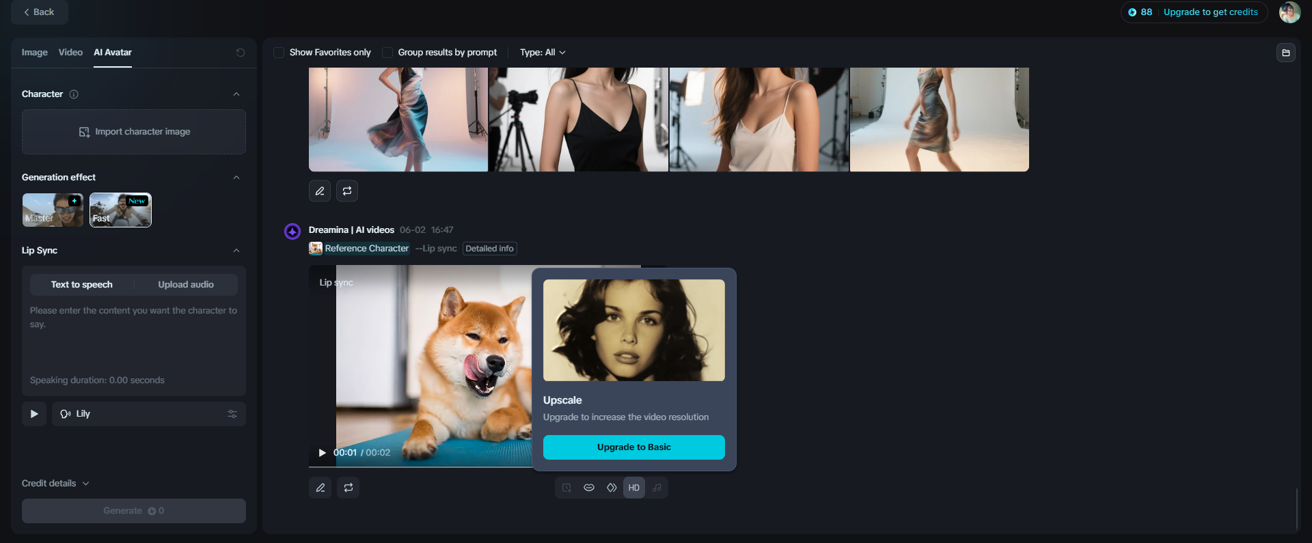Click edit icon below the dog video
The width and height of the screenshot is (1312, 543).
pyautogui.click(x=320, y=488)
